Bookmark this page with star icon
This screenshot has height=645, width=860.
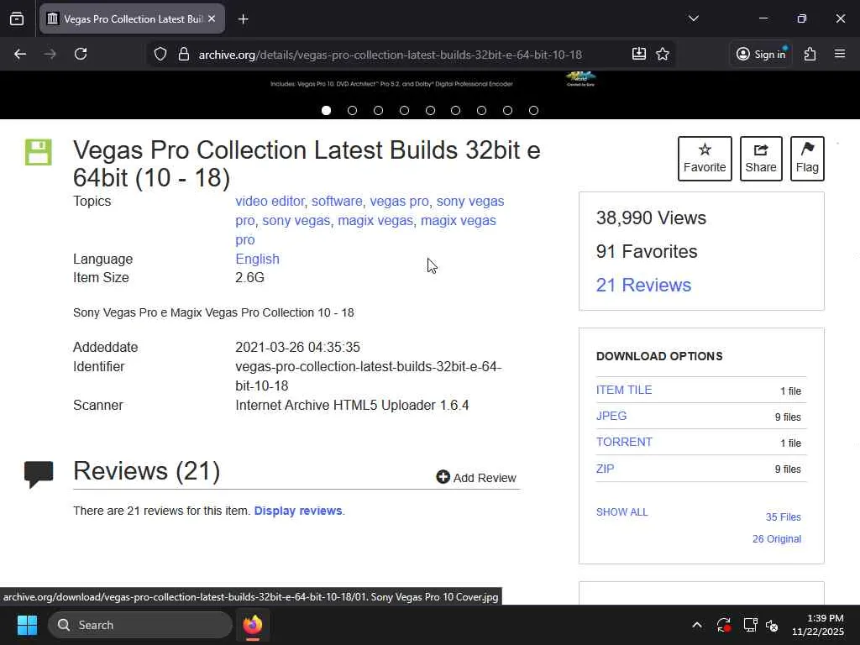click(663, 54)
